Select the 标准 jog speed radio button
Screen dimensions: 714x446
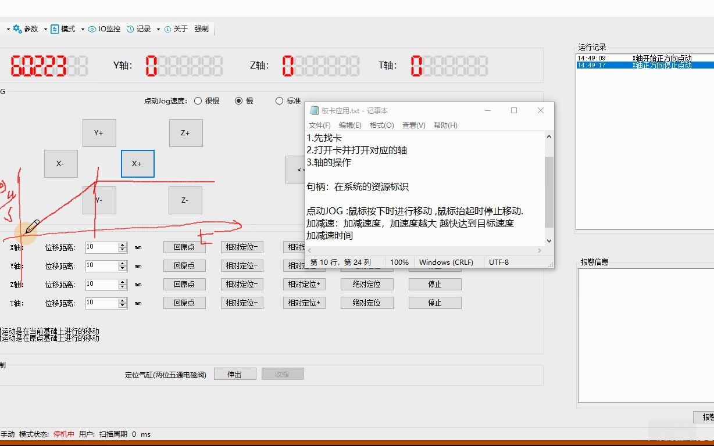[280, 100]
